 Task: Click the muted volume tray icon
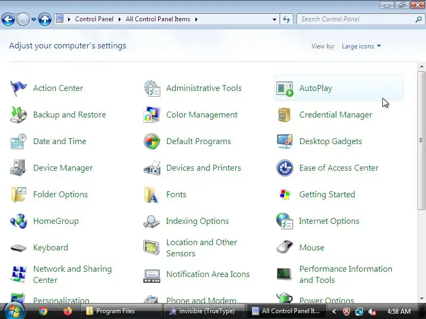coord(372,312)
